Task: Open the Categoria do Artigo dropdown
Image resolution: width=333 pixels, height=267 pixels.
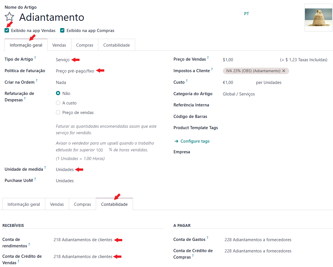Action: [239, 94]
